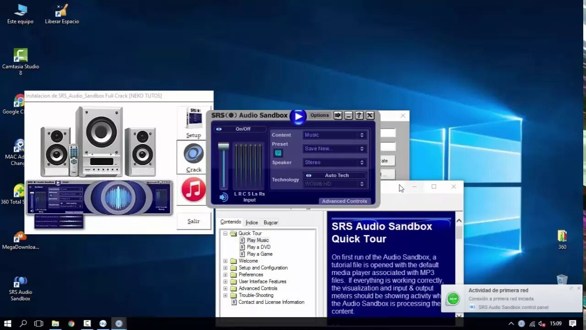Collapse the Quick Tour tree node
The width and height of the screenshot is (586, 330).
225,233
